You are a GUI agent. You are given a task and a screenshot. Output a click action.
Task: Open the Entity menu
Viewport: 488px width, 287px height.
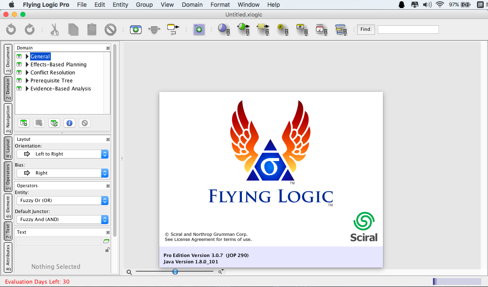120,5
